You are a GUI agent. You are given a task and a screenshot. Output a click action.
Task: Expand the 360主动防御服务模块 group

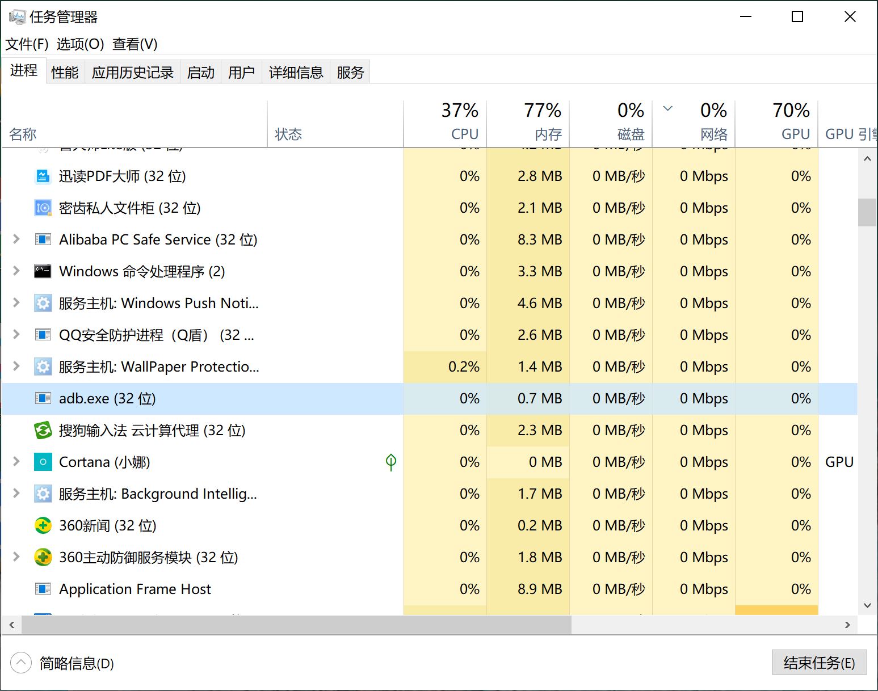tap(16, 557)
